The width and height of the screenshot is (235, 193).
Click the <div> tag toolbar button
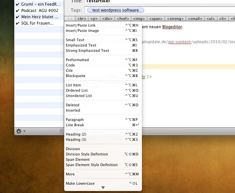coord(107,19)
